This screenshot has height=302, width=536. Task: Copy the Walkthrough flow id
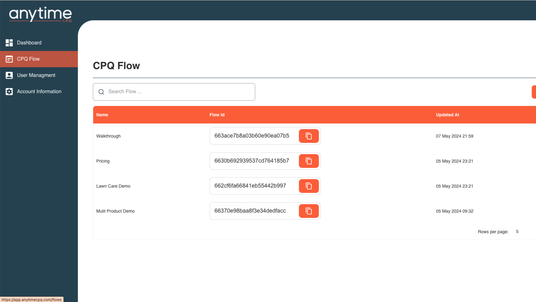pyautogui.click(x=309, y=136)
